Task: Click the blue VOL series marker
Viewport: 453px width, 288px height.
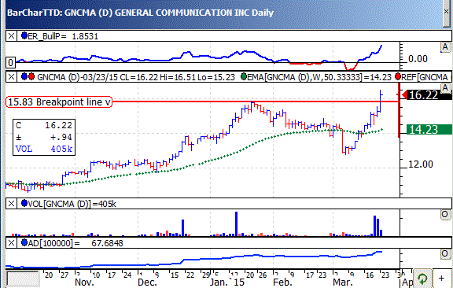Action: pos(24,204)
